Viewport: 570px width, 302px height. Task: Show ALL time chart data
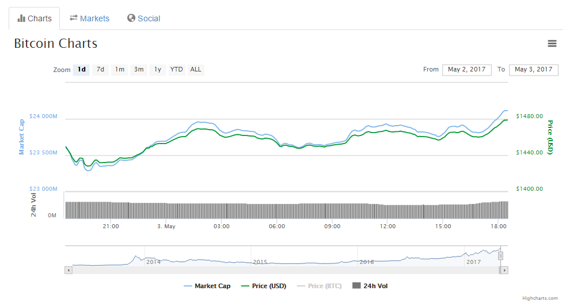(196, 70)
